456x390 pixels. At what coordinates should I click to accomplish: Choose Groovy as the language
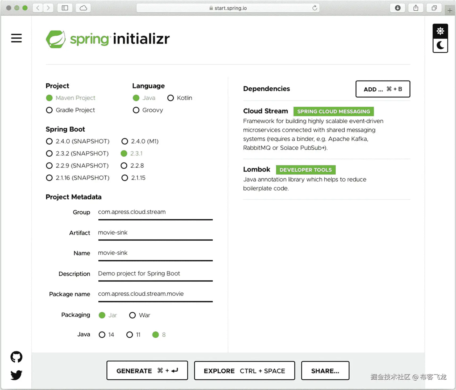click(148, 110)
